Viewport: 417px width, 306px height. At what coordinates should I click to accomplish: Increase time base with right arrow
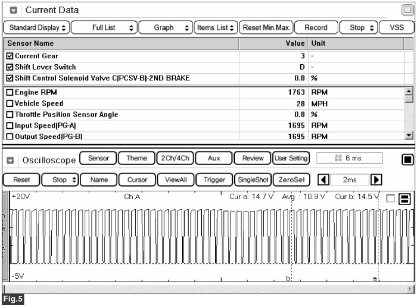pos(375,180)
